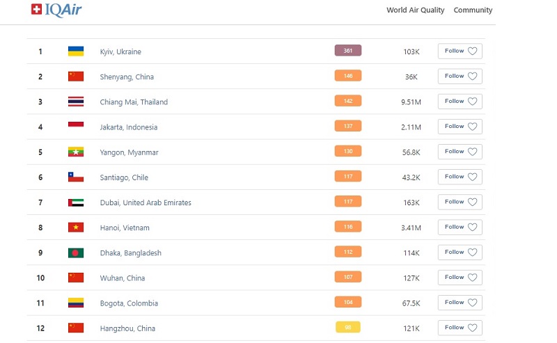This screenshot has width=557, height=343.
Task: Toggle the heart icon for Jakarta row
Action: 472,127
